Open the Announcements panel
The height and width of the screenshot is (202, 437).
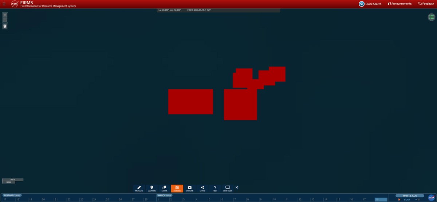tap(399, 4)
